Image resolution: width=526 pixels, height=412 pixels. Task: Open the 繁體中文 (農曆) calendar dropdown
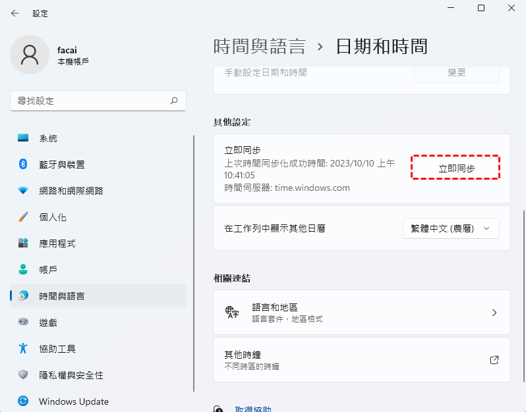451,228
